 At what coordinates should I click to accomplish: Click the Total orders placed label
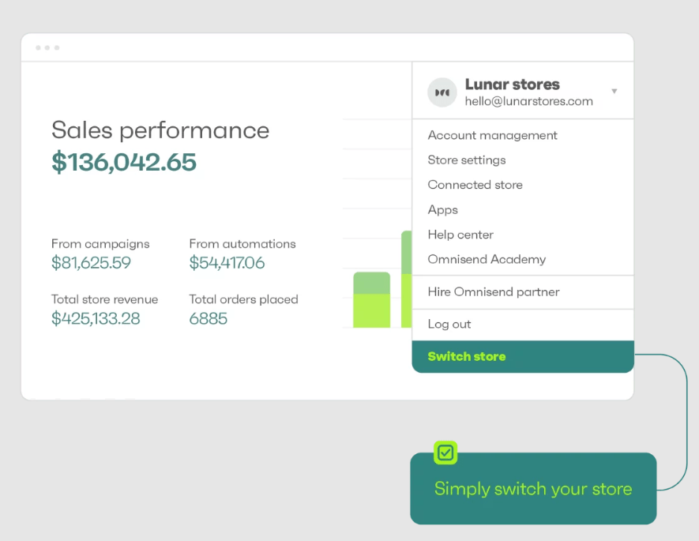click(x=243, y=299)
